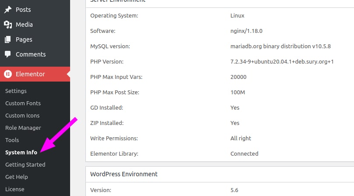
Task: Click the PHP Version label
Action: click(x=107, y=62)
